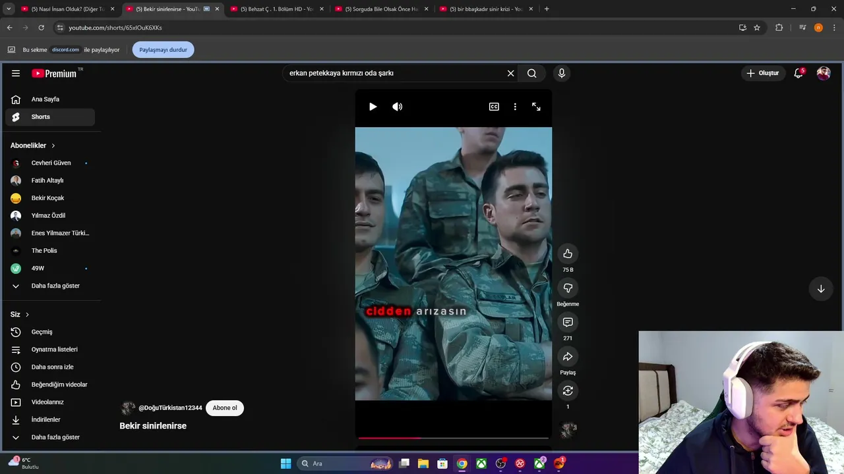Open the YouTube hamburger guide menu
Screen dimensions: 844x474
(16, 73)
